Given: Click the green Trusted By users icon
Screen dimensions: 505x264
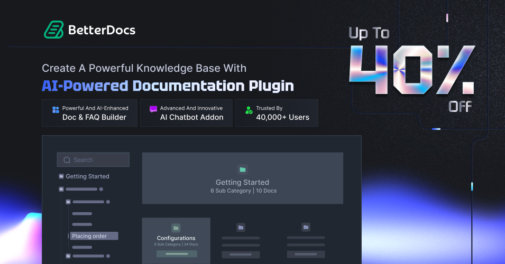Looking at the screenshot, I should (x=249, y=110).
